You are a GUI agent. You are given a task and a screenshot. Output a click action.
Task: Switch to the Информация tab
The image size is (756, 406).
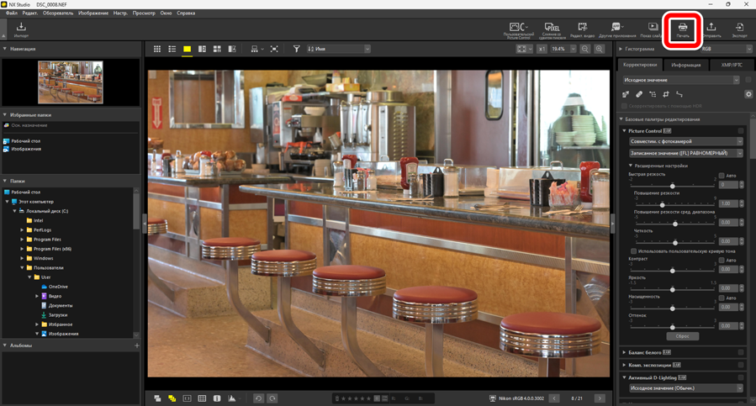tap(685, 65)
